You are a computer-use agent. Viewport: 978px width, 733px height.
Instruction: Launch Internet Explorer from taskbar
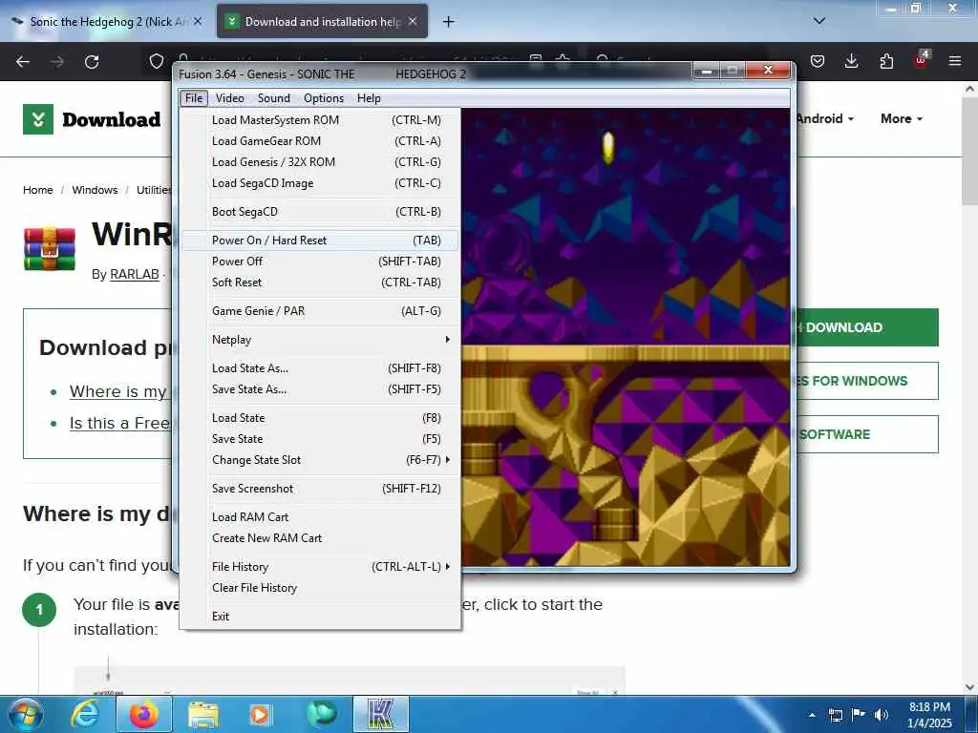[x=85, y=714]
